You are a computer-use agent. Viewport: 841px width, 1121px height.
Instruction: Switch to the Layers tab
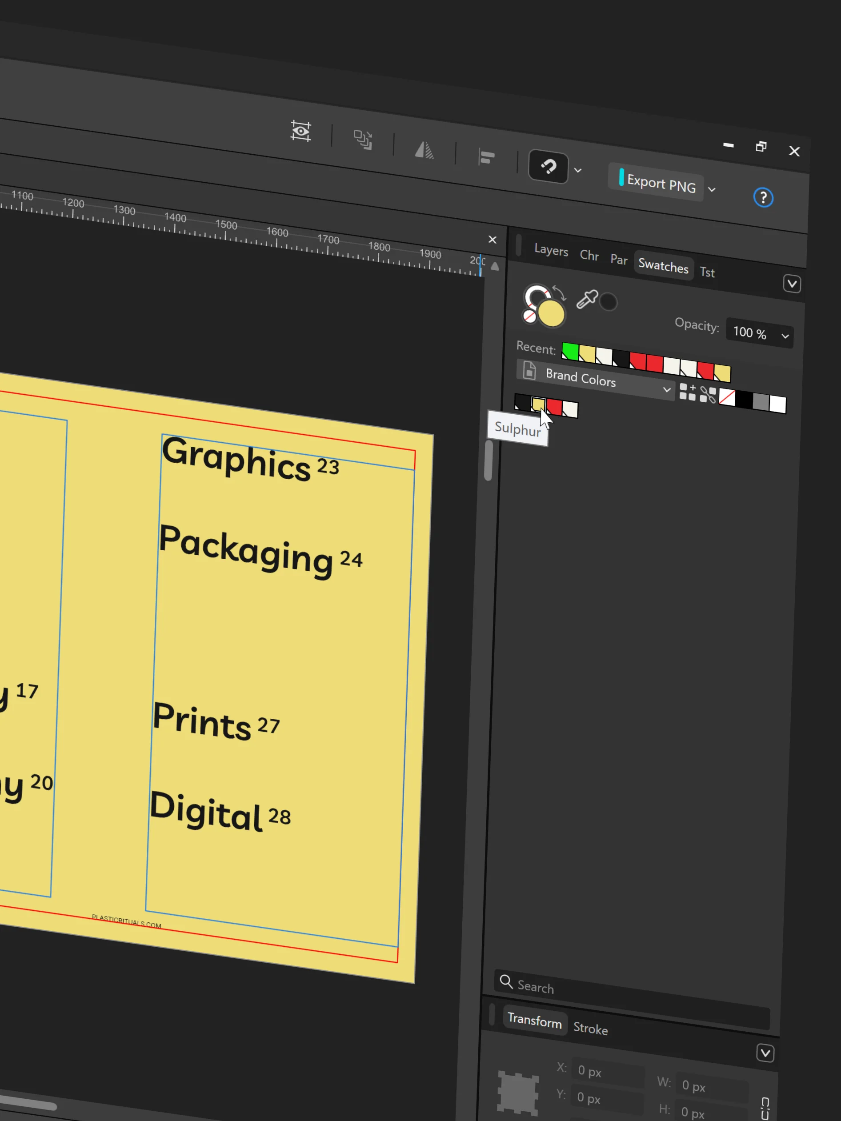click(x=551, y=250)
